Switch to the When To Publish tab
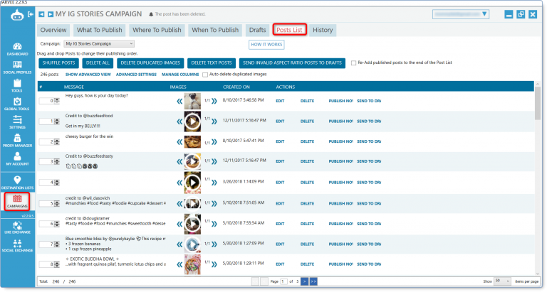Screen dimensions: 547x292 (215, 30)
